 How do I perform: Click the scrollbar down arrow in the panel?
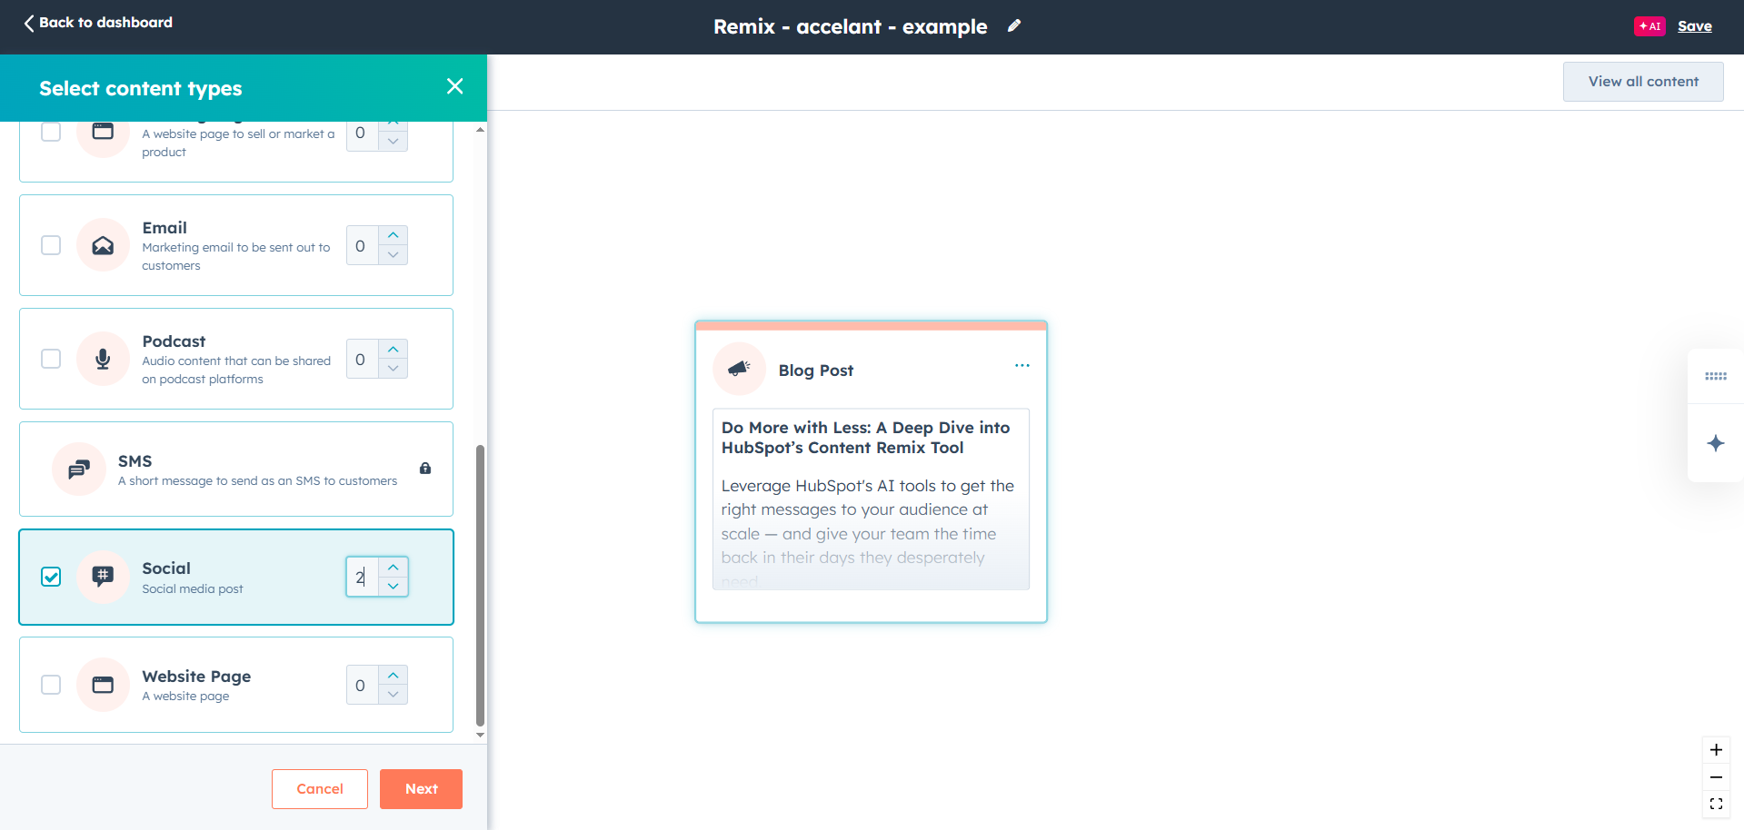tap(480, 735)
